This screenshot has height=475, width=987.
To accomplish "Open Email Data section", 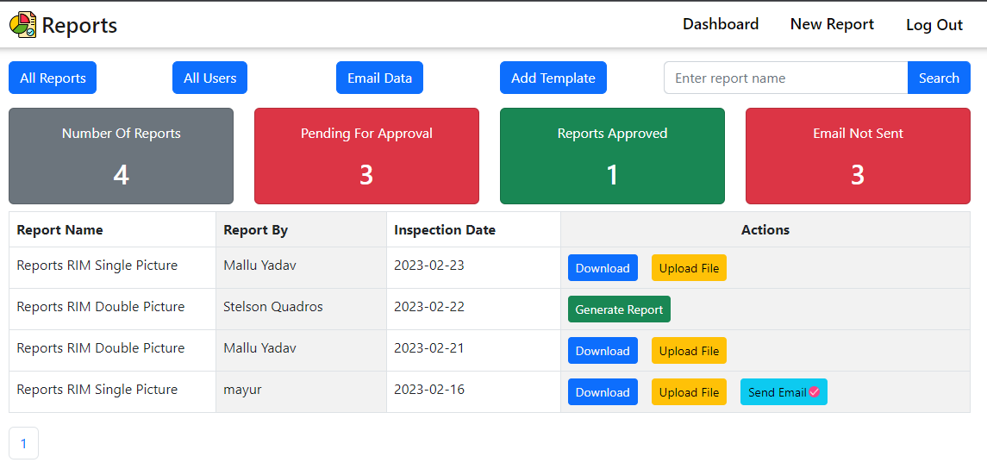I will click(x=379, y=78).
